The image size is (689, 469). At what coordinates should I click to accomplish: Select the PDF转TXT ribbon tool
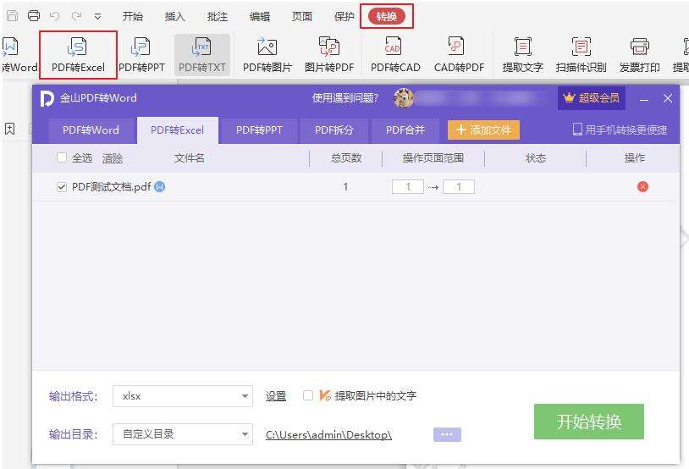pos(202,54)
